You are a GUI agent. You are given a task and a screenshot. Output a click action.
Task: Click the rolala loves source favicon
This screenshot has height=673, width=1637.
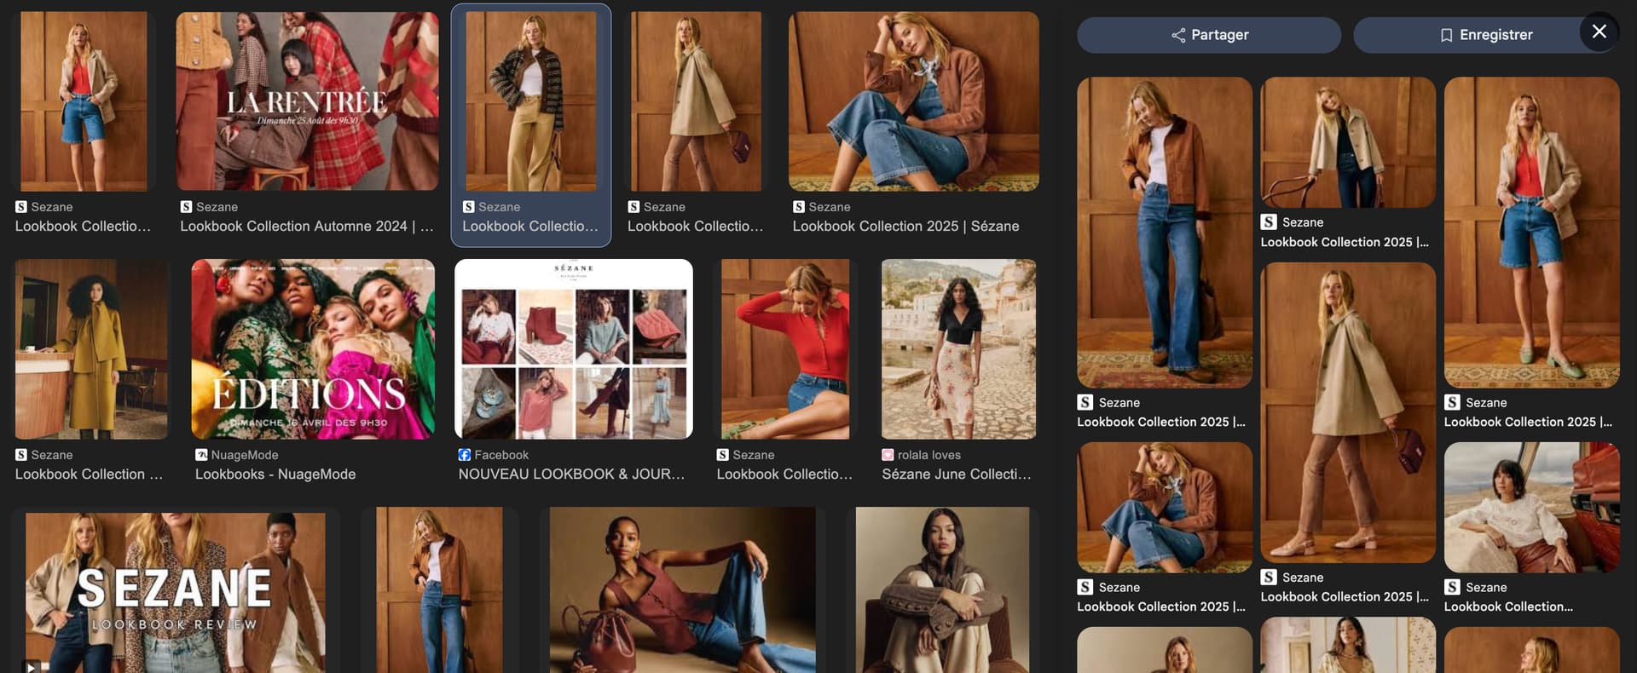[x=888, y=455]
